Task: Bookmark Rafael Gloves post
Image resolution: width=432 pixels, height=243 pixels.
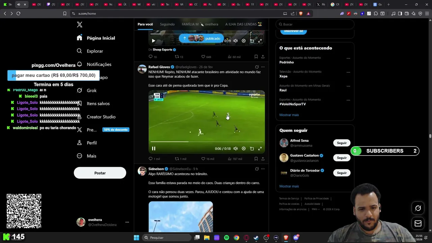Action: 256,159
